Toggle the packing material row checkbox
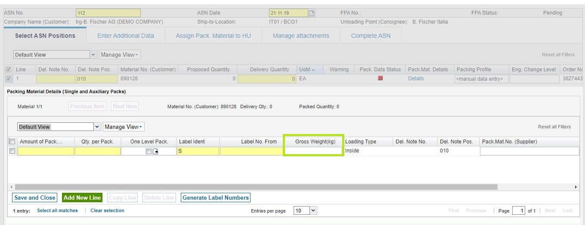Image resolution: width=585 pixels, height=225 pixels. click(12, 151)
